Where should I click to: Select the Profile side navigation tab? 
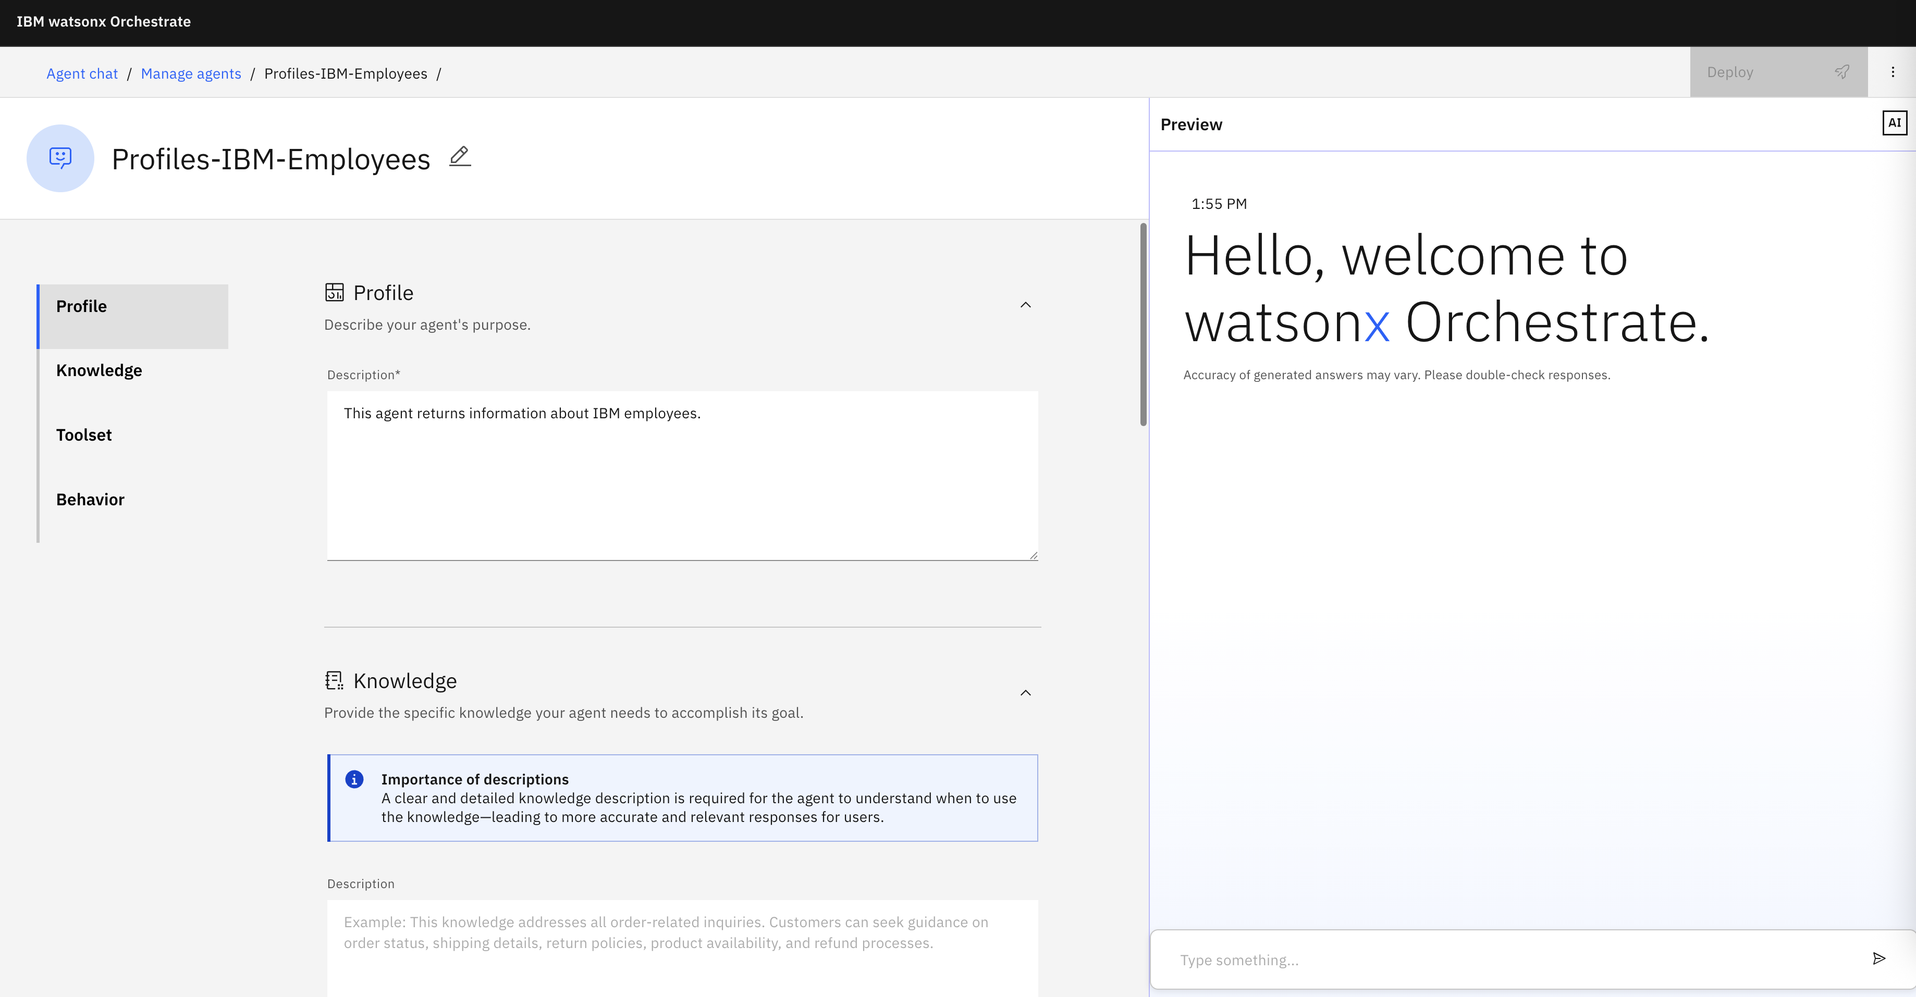pyautogui.click(x=133, y=316)
